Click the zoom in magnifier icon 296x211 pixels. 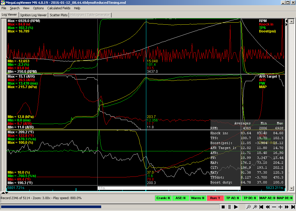pos(255,207)
